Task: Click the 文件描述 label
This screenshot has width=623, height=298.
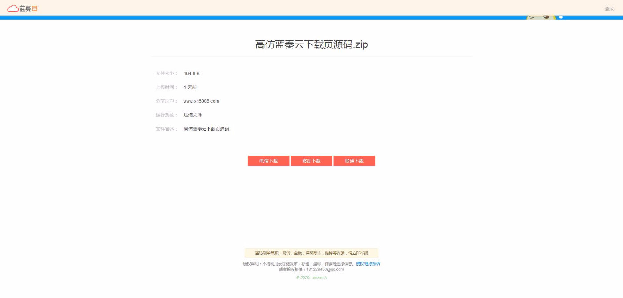Action: (166, 129)
